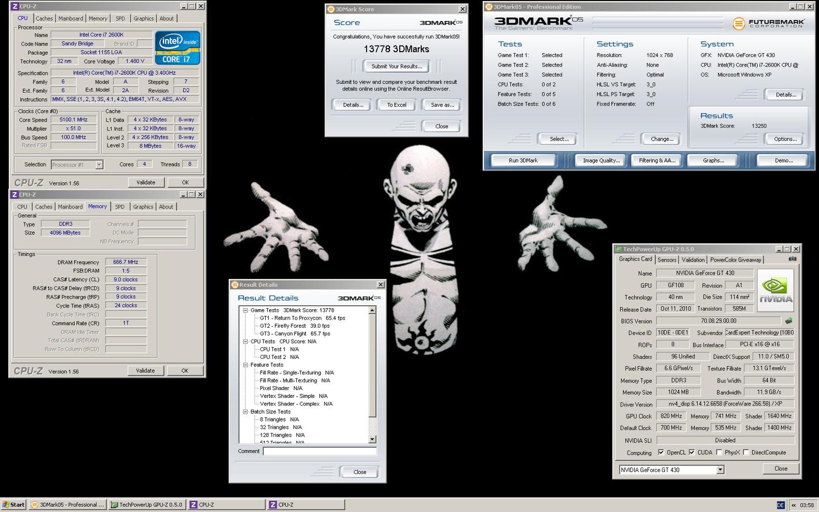The height and width of the screenshot is (512, 819).
Task: Open the Windows Start button
Action: click(13, 504)
